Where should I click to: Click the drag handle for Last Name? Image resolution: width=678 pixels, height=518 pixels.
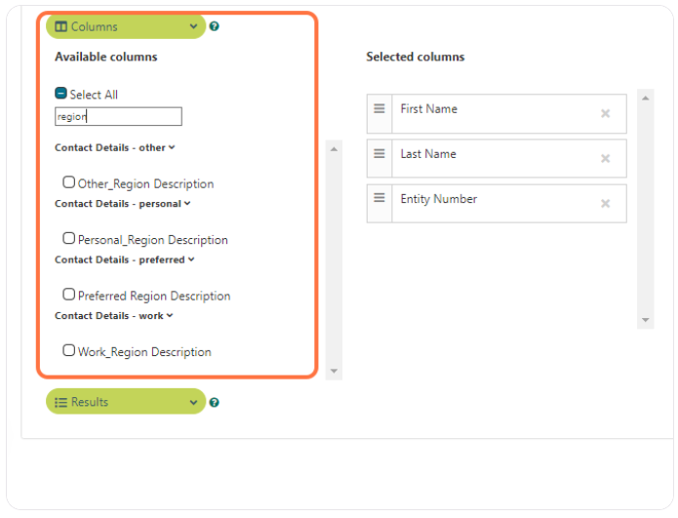click(379, 153)
